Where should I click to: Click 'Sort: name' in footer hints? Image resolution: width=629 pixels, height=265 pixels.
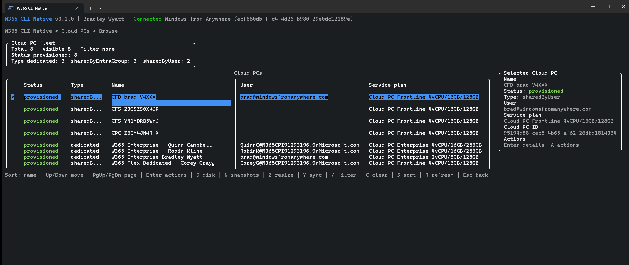pyautogui.click(x=20, y=175)
